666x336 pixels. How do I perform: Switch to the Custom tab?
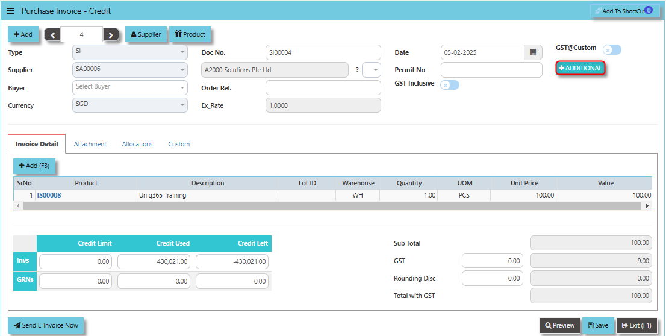(x=179, y=144)
